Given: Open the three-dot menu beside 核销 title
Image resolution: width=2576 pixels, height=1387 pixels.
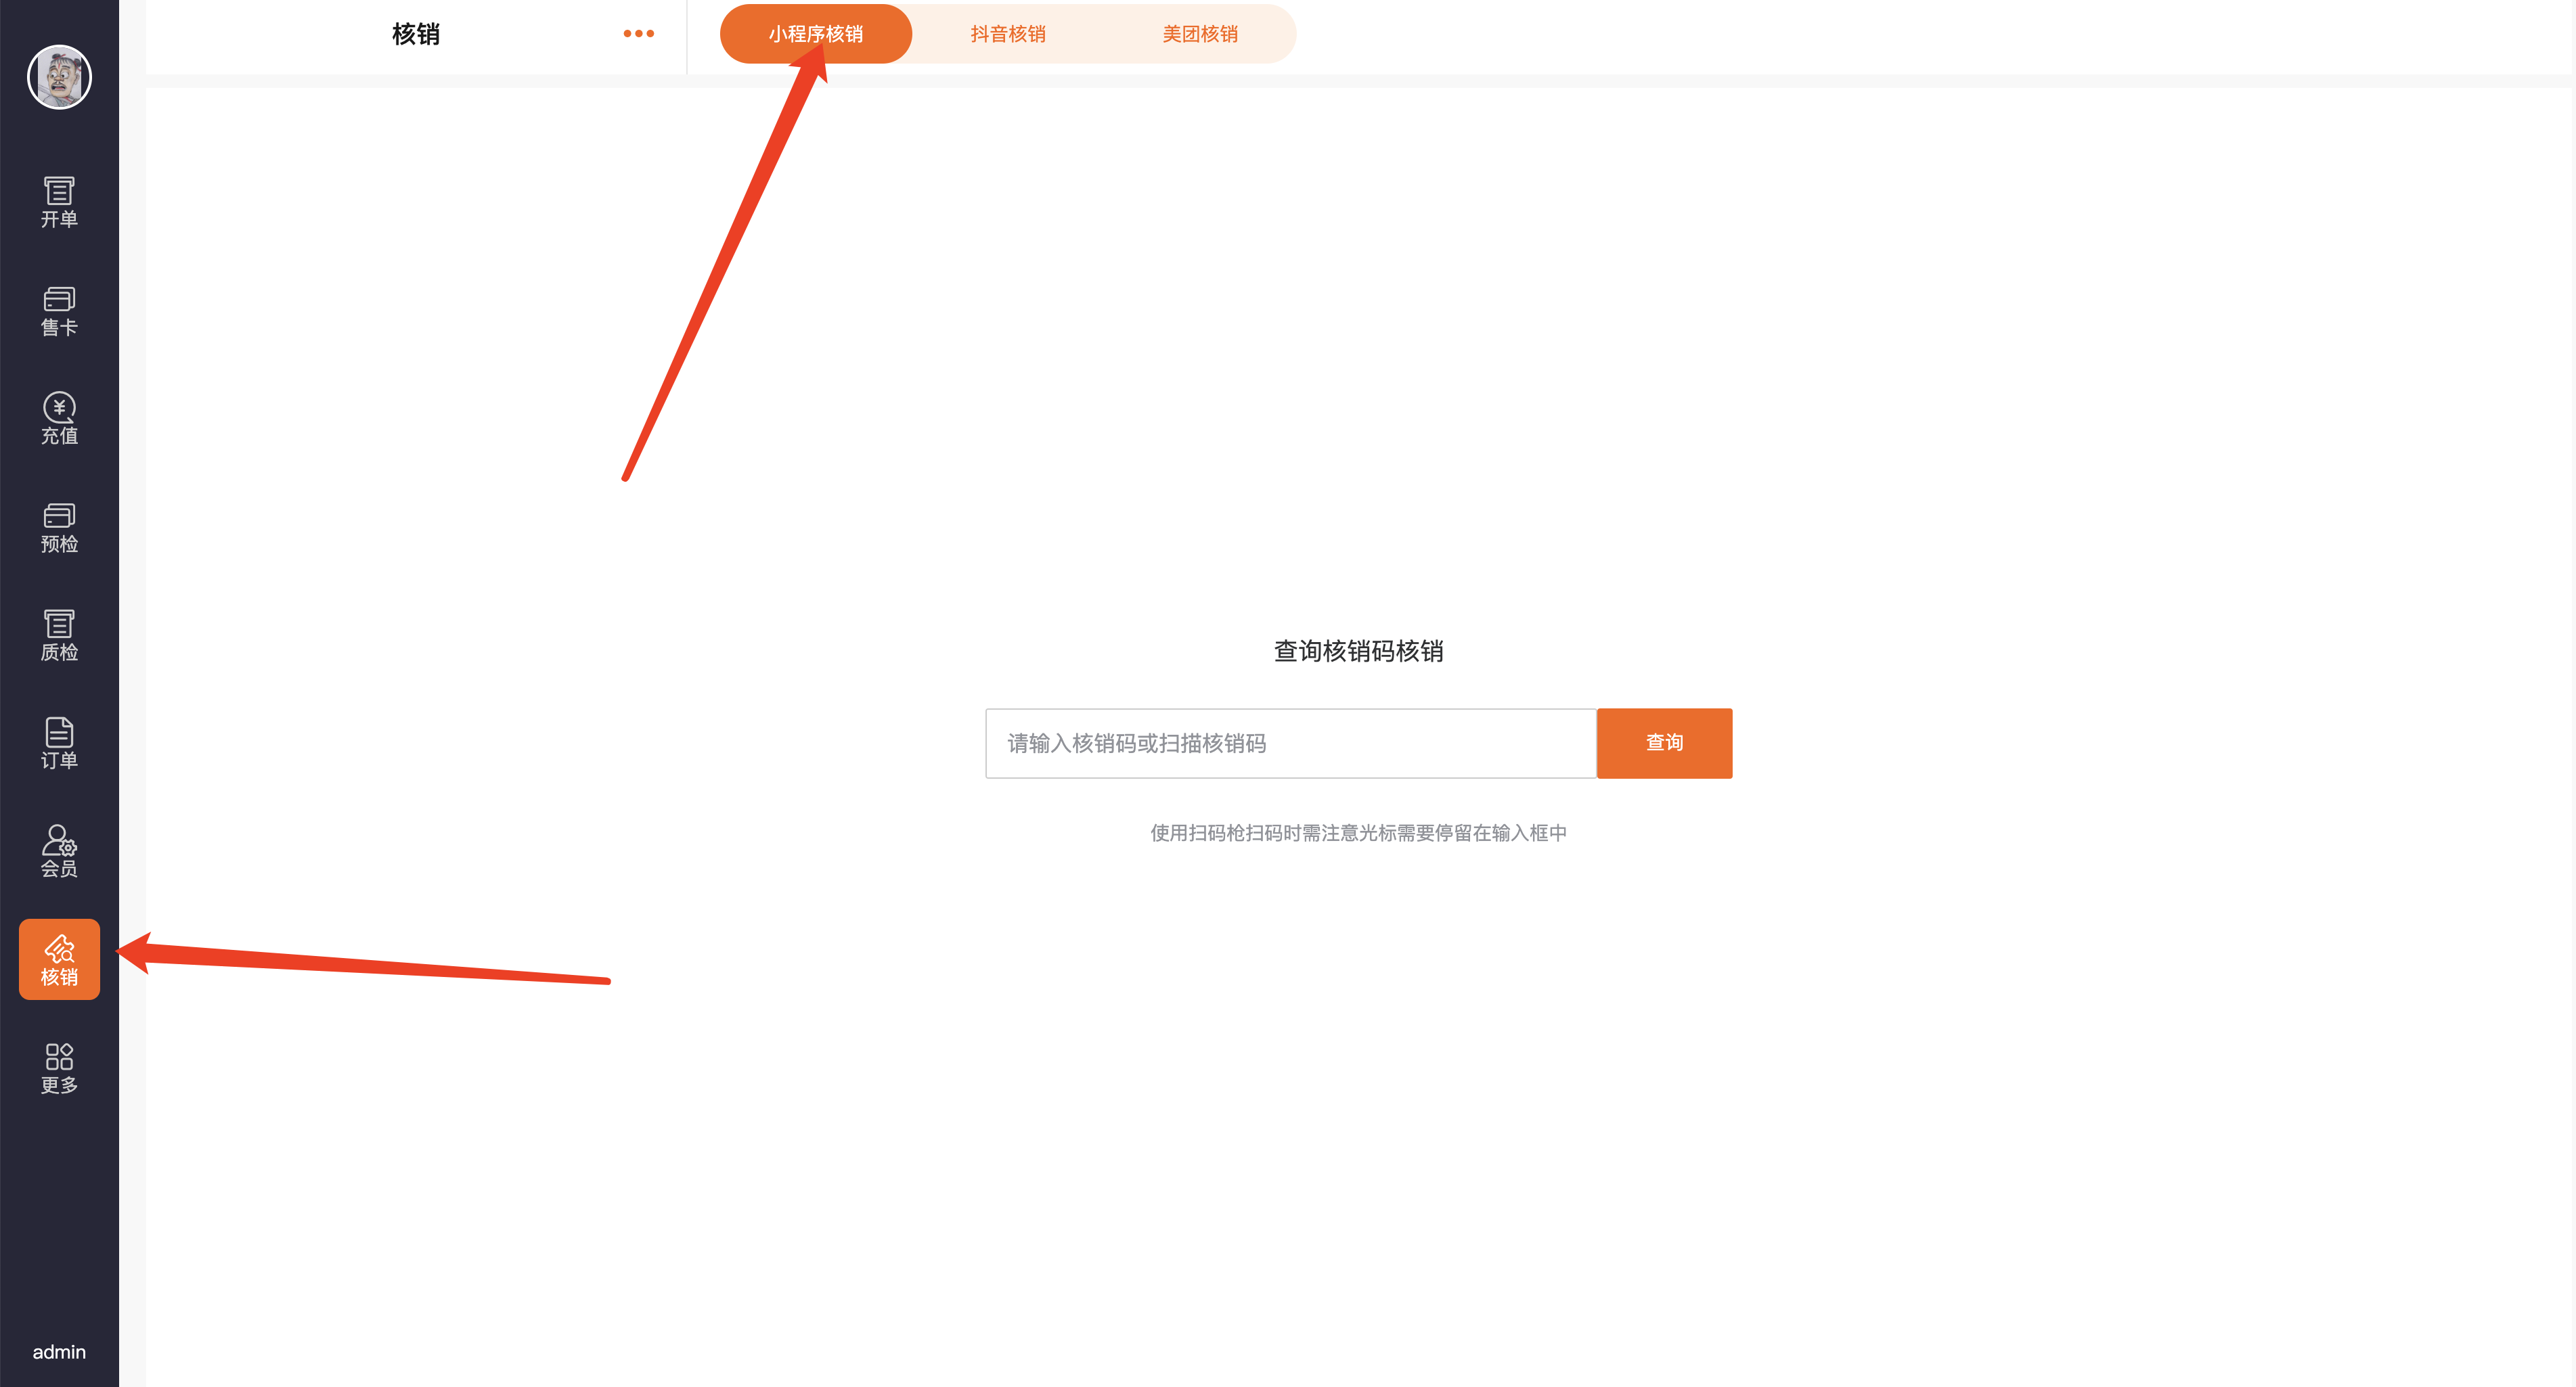Looking at the screenshot, I should coord(638,34).
